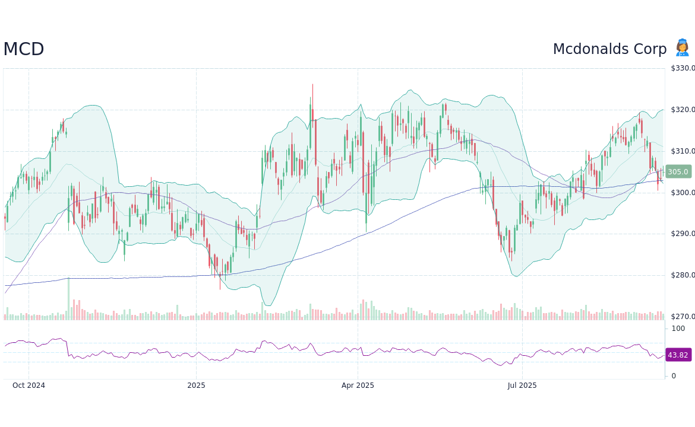Click the Jul 2025 date axis label
Viewport: 695px width, 427px height.
point(522,385)
